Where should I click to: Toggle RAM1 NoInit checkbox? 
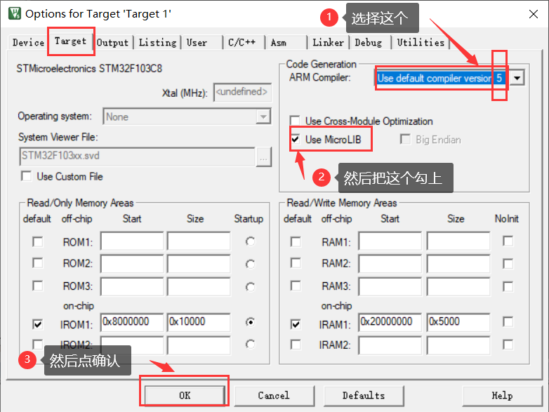508,241
